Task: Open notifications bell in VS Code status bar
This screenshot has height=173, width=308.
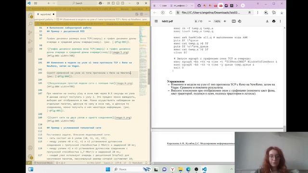Action: point(146,163)
